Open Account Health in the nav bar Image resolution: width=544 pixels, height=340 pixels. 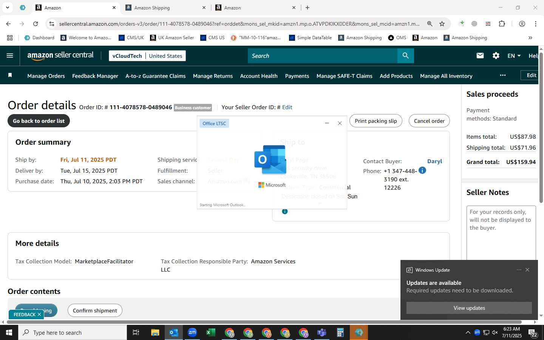click(259, 76)
